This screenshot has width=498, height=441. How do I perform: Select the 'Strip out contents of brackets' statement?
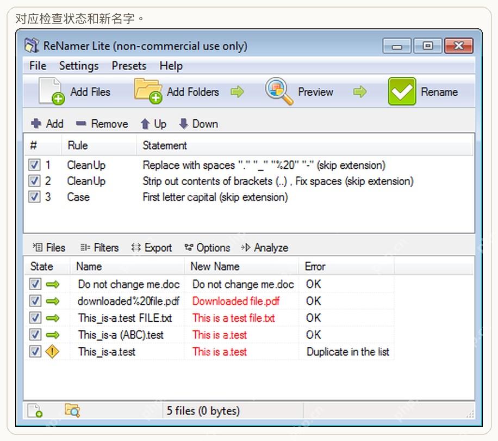coord(278,181)
